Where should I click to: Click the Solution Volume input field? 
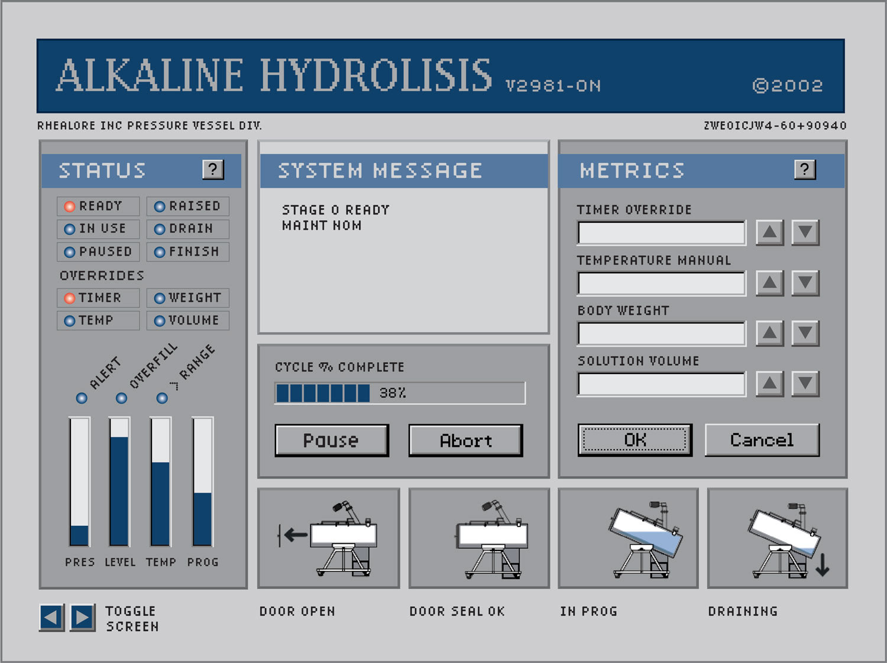tap(661, 385)
